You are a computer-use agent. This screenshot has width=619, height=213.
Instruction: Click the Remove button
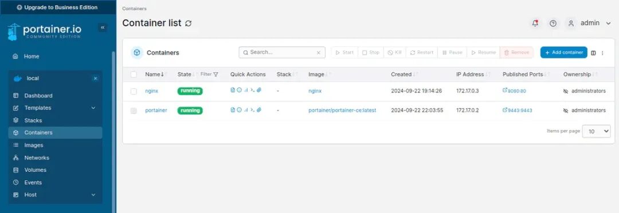(x=517, y=53)
